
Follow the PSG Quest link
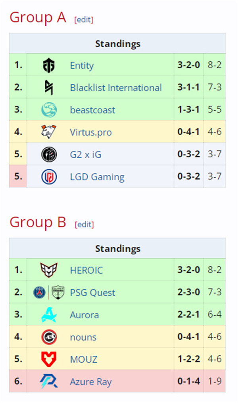[x=92, y=293]
